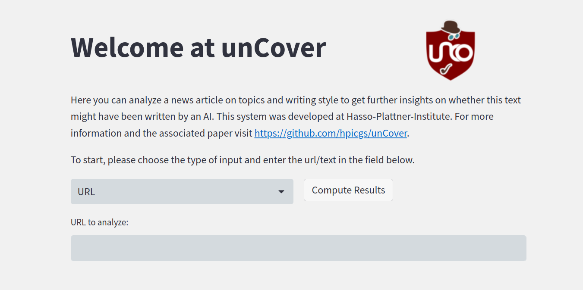Click the word 'unCover' in the heading
The height and width of the screenshot is (290, 583).
[274, 47]
